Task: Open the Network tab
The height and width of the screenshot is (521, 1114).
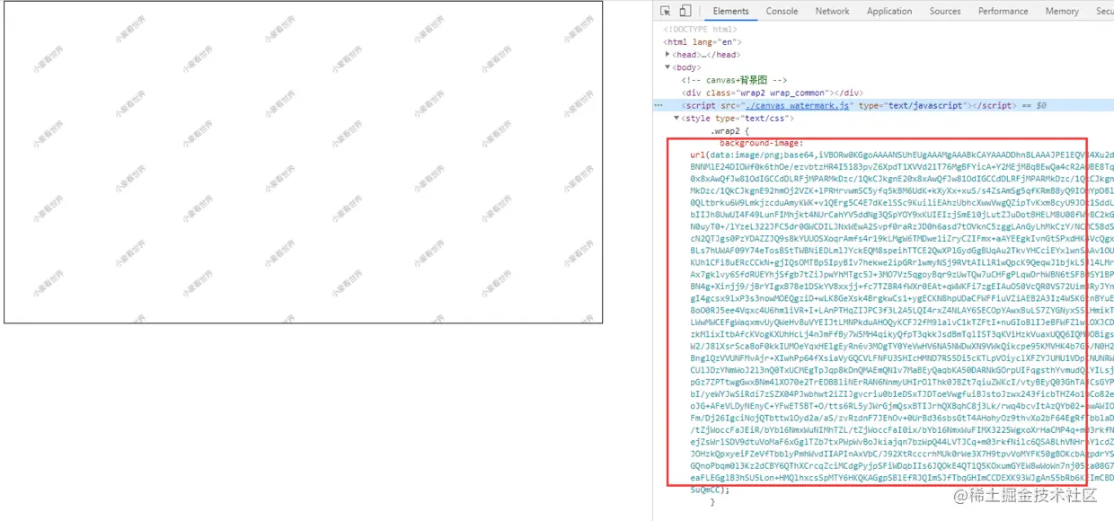Action: pos(832,11)
